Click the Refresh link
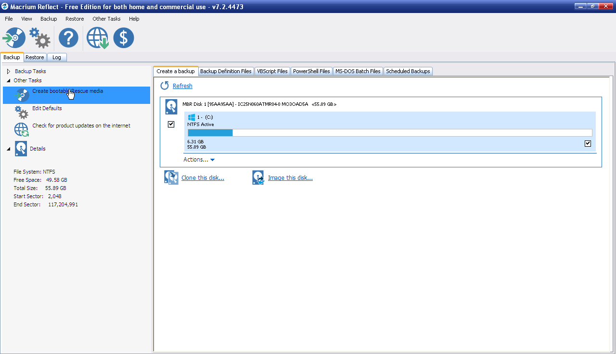 [182, 86]
